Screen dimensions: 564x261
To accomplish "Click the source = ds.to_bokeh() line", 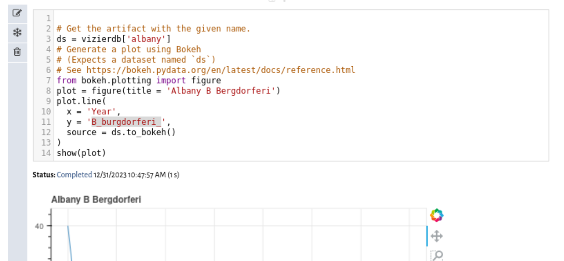I will (x=121, y=132).
